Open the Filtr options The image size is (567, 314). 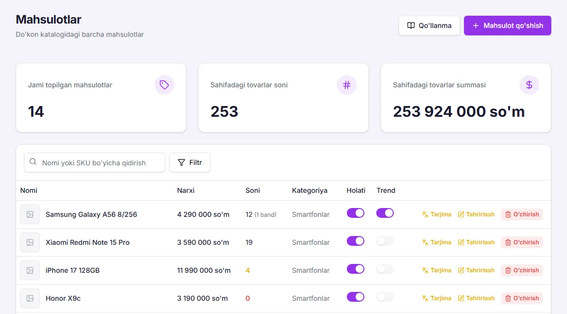click(x=190, y=162)
